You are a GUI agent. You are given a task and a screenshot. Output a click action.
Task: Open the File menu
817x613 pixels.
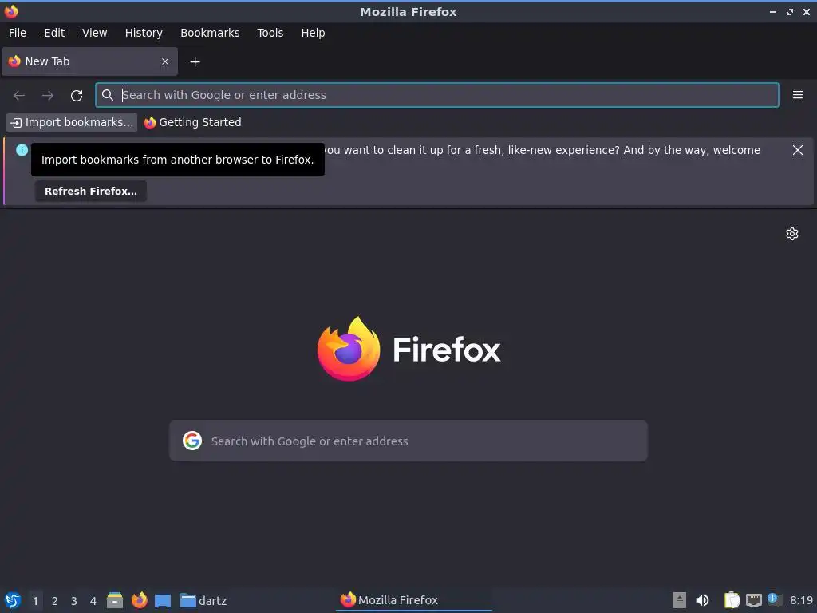tap(18, 33)
